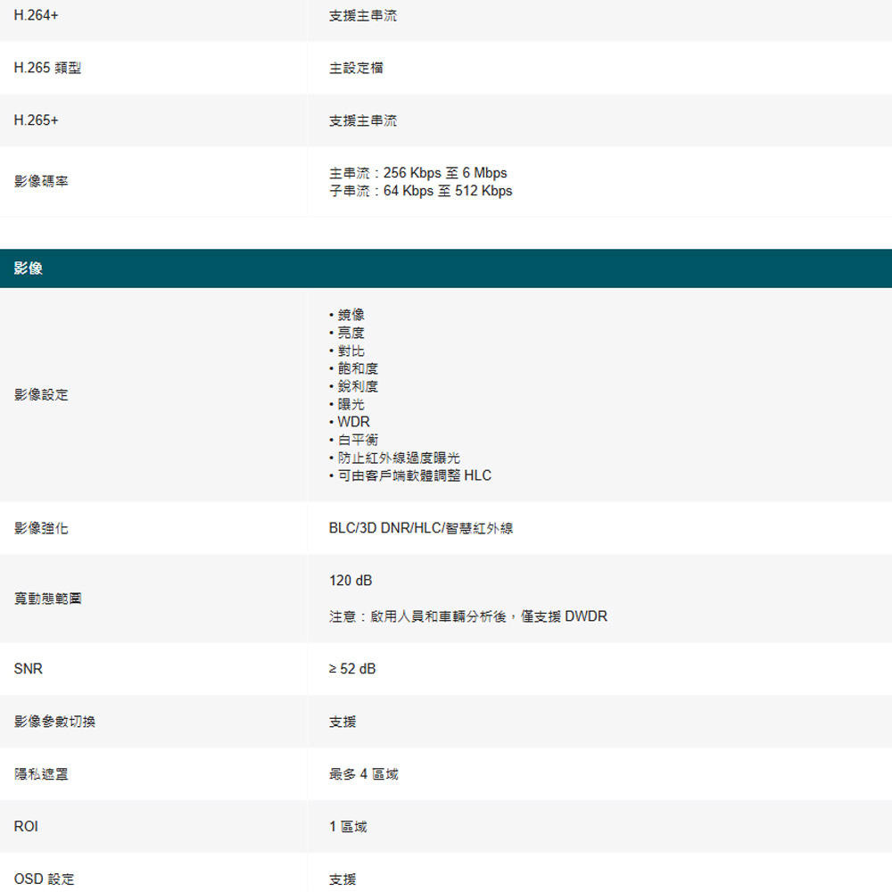
Task: Select the 主串流 256 Kbps 至 6 Mbps line
Action: [x=417, y=172]
